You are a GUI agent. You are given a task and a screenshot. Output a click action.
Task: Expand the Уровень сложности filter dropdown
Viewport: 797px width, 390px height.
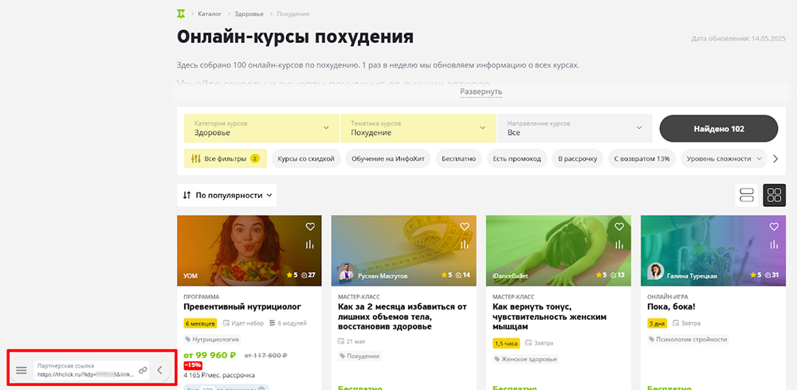[x=724, y=159]
